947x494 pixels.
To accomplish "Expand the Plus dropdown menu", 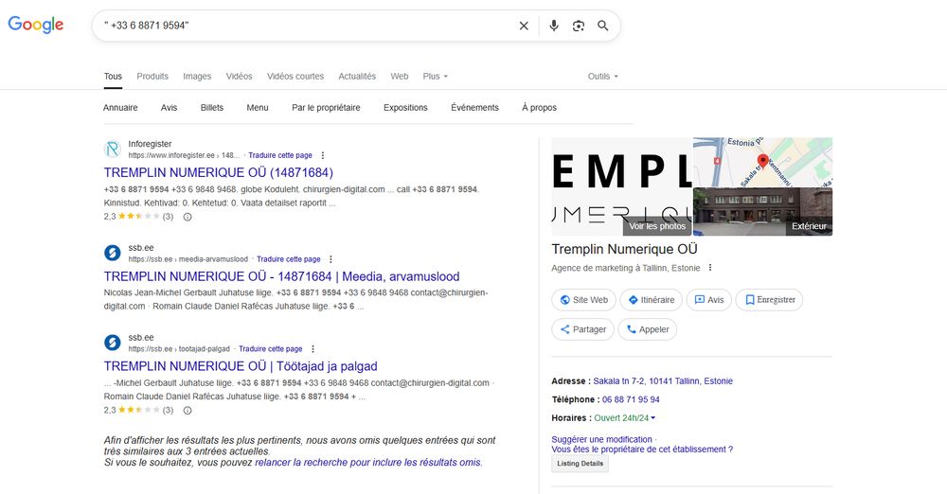I will (x=436, y=76).
